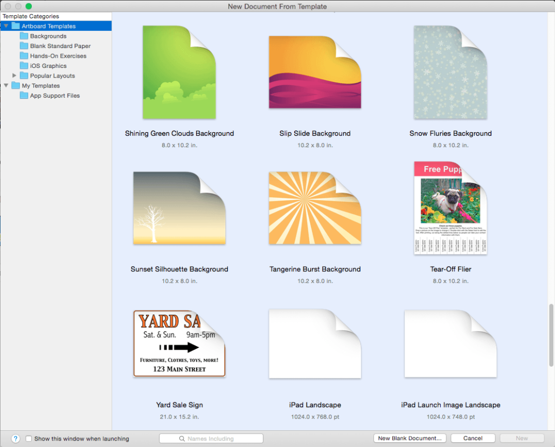The image size is (555, 447).
Task: Click the App Support Files folder icon
Action: tap(24, 95)
